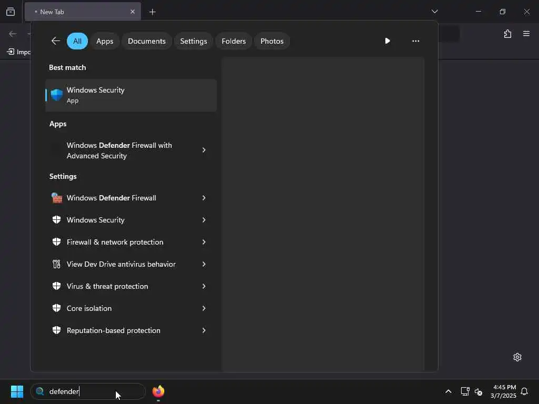Click the taskbar search box with defender
Screen dimensions: 539x404
pos(88,391)
